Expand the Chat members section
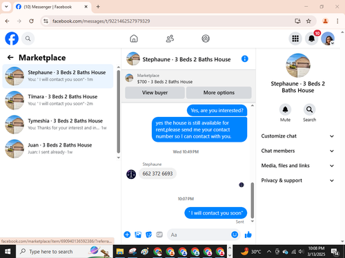345x258 pixels. click(297, 151)
